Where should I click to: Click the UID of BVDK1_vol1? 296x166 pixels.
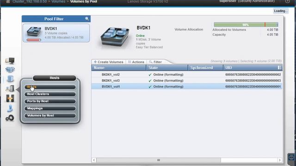point(253,87)
